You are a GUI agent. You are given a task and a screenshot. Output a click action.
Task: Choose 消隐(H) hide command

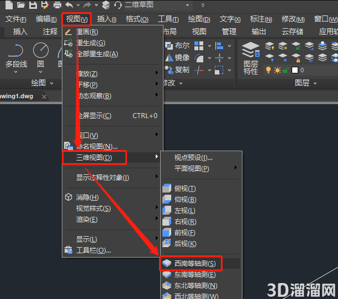[x=112, y=197]
